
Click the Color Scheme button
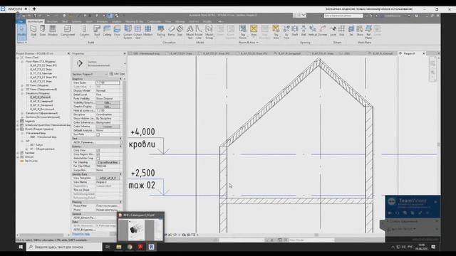(108, 127)
